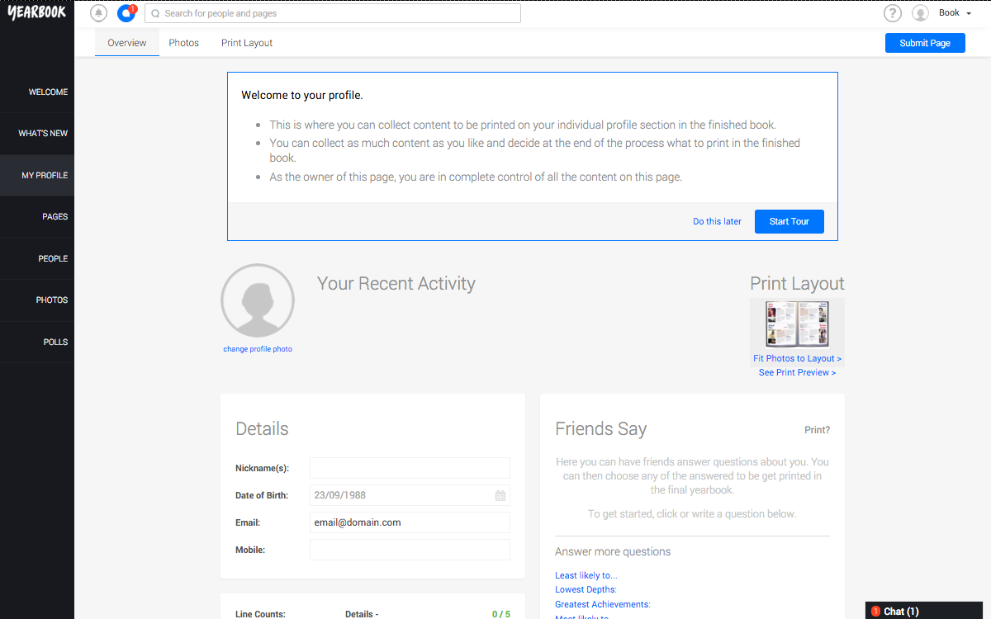The image size is (991, 619).
Task: Click the 'Welcome to your profile.' heading
Action: (302, 95)
